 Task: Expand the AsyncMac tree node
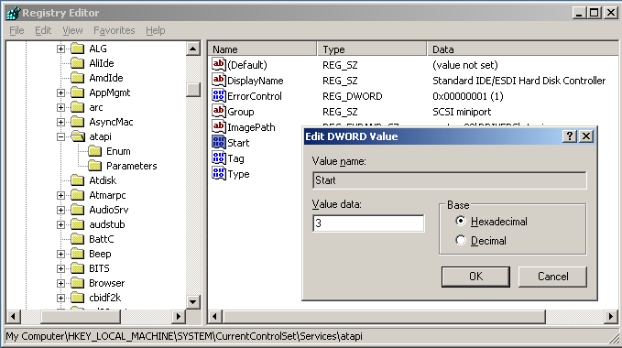[60, 123]
